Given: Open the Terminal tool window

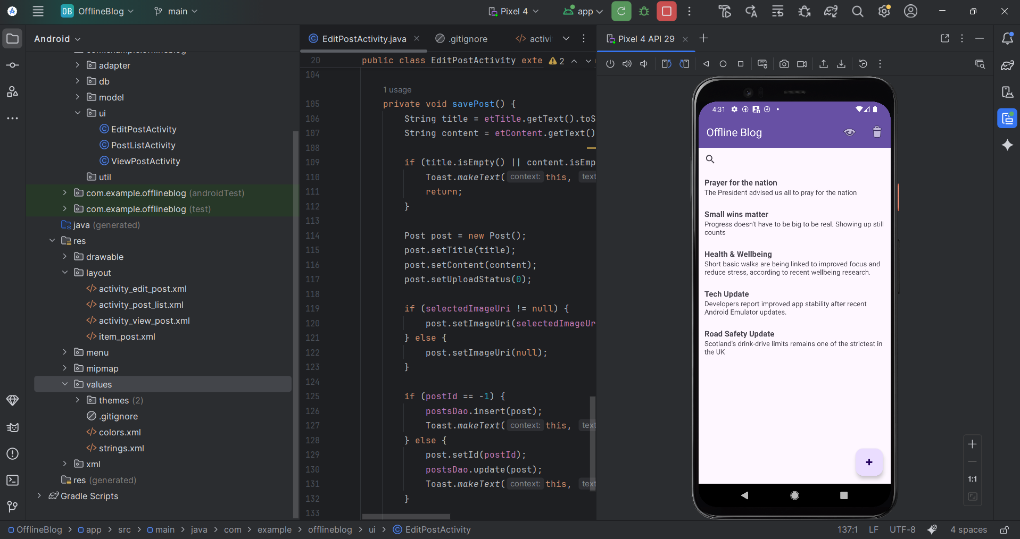Looking at the screenshot, I should [13, 480].
